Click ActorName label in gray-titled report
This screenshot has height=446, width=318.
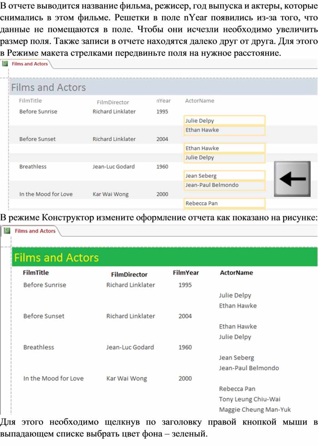(200, 101)
